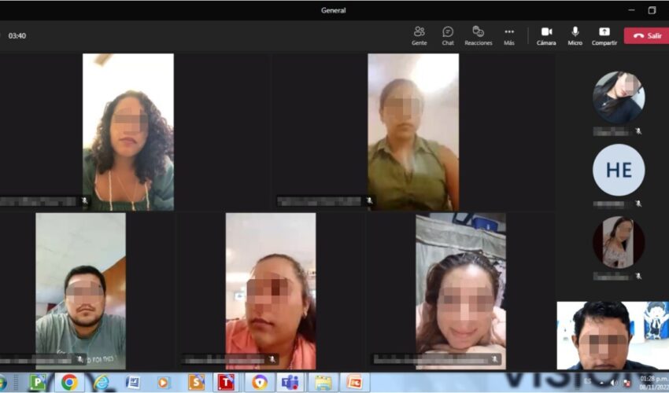Click the 03:40 meeting timer
Image resolution: width=669 pixels, height=393 pixels.
click(x=17, y=36)
